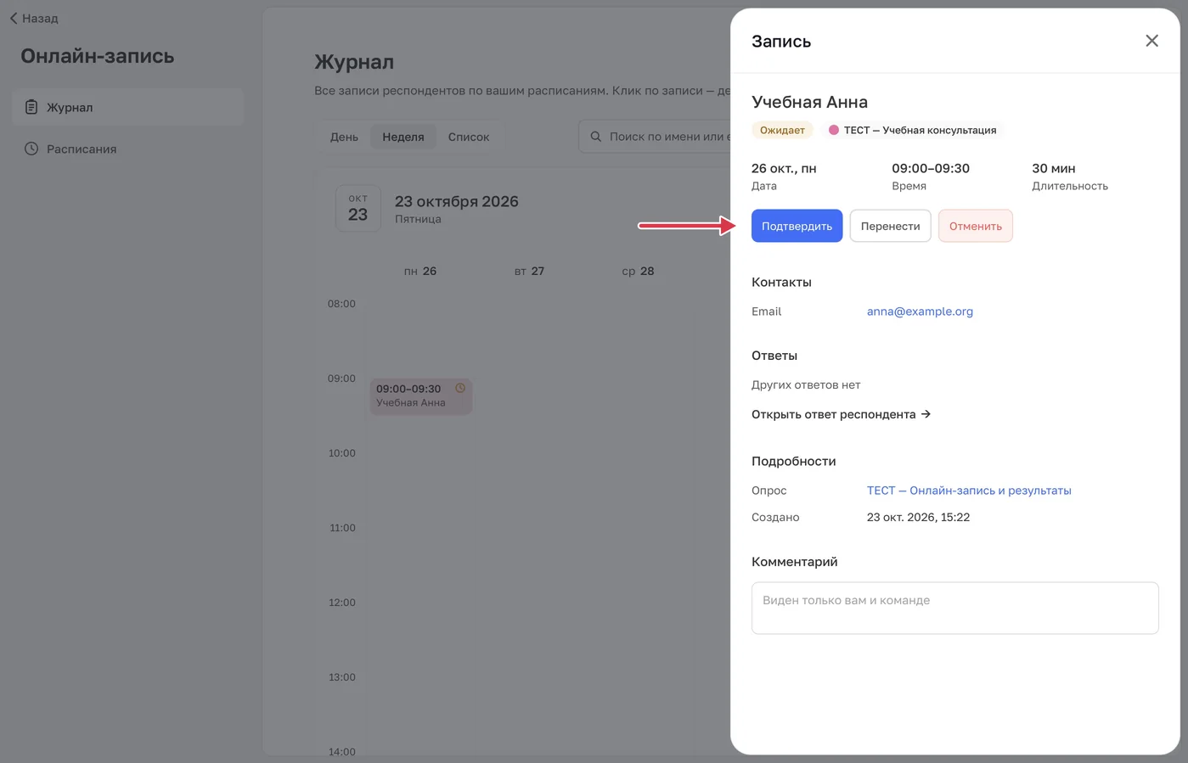Select the Неделя view tab

tap(403, 137)
